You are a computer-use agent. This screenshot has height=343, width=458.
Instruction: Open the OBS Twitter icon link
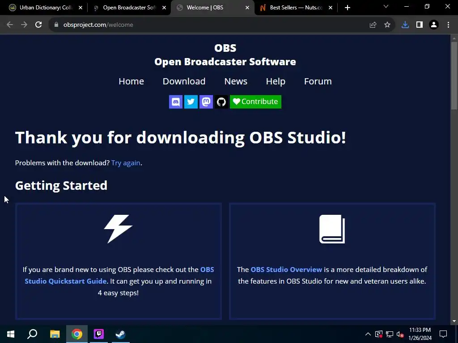click(x=191, y=102)
